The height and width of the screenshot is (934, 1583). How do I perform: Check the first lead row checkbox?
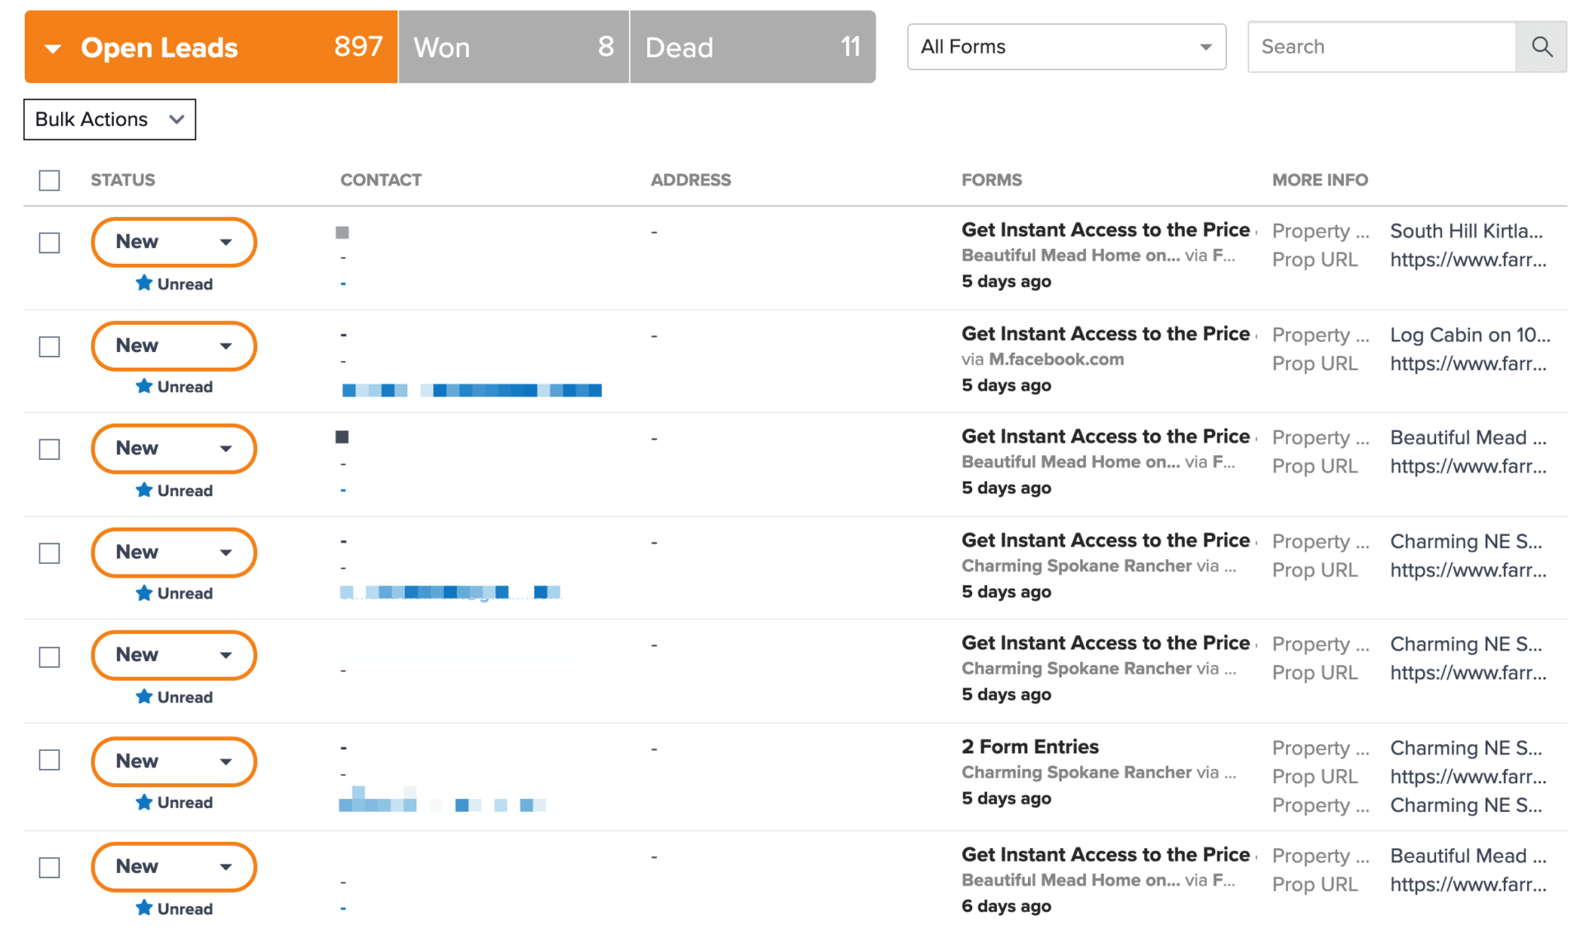pyautogui.click(x=49, y=243)
